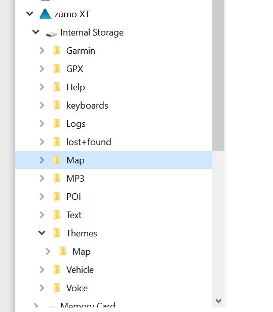Click the POI folder icon
Screen dimensions: 273x312
(x=57, y=197)
